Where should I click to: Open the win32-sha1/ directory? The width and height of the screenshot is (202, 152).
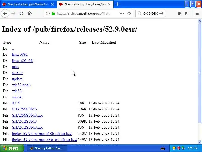(21, 85)
